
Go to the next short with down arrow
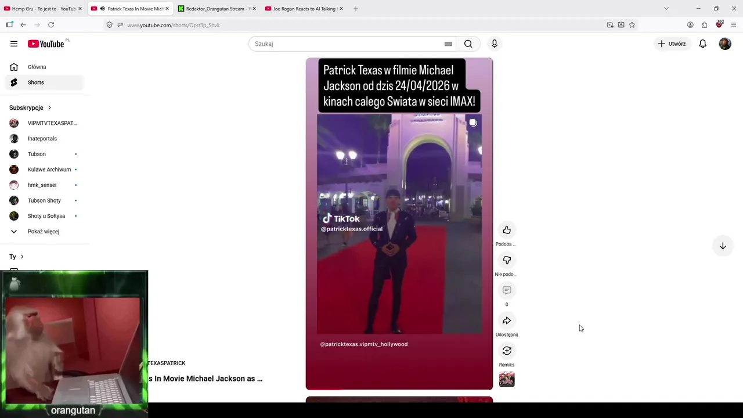pos(723,246)
